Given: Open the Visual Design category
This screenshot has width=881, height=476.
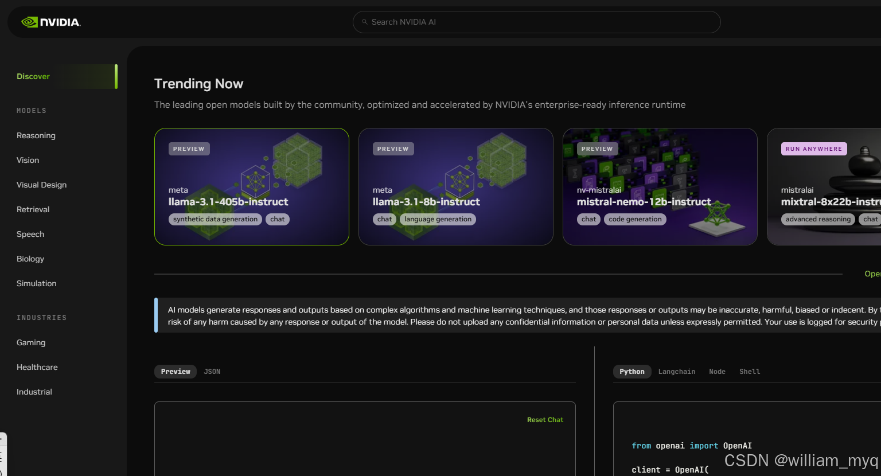Looking at the screenshot, I should point(42,185).
